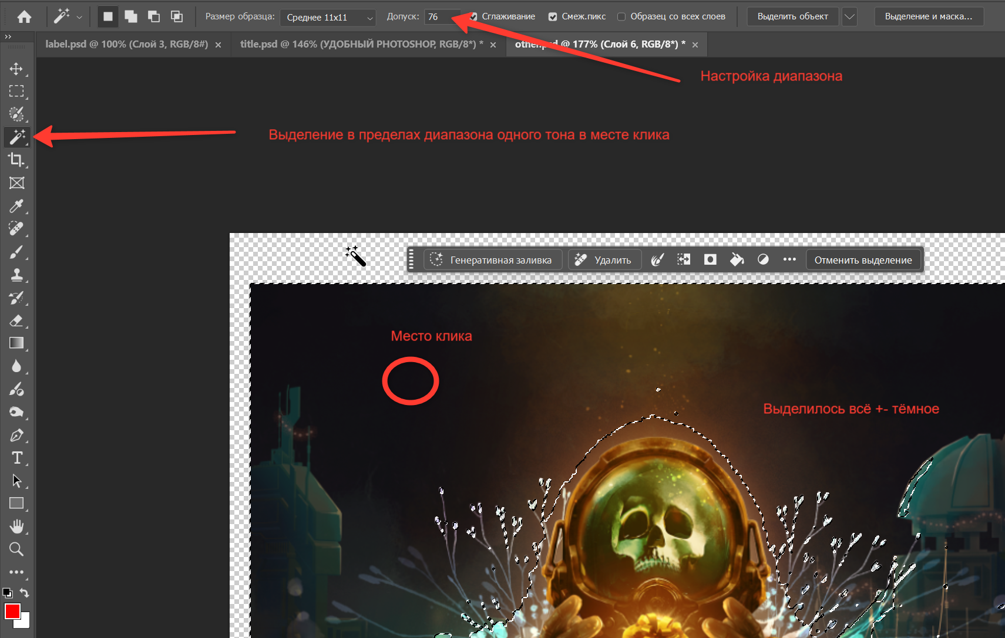This screenshot has width=1005, height=638.
Task: Go to the Home screen icon
Action: coord(24,16)
